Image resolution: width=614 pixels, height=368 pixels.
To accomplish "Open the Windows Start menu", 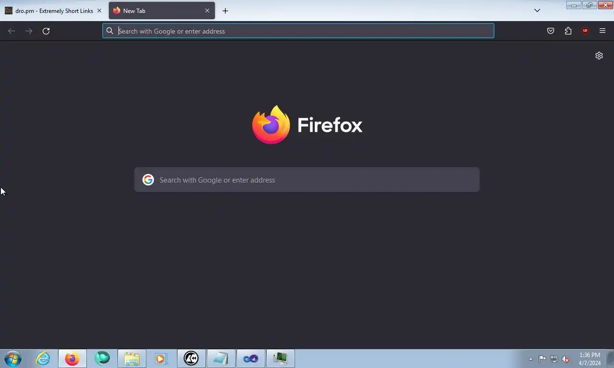I will click(13, 358).
